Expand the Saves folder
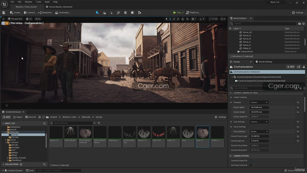The height and width of the screenshot is (173, 307). [6, 140]
